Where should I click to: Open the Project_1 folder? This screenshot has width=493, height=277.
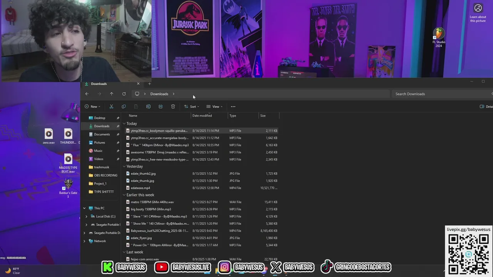pyautogui.click(x=101, y=184)
